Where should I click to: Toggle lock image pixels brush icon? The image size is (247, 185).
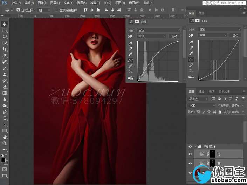(204, 112)
